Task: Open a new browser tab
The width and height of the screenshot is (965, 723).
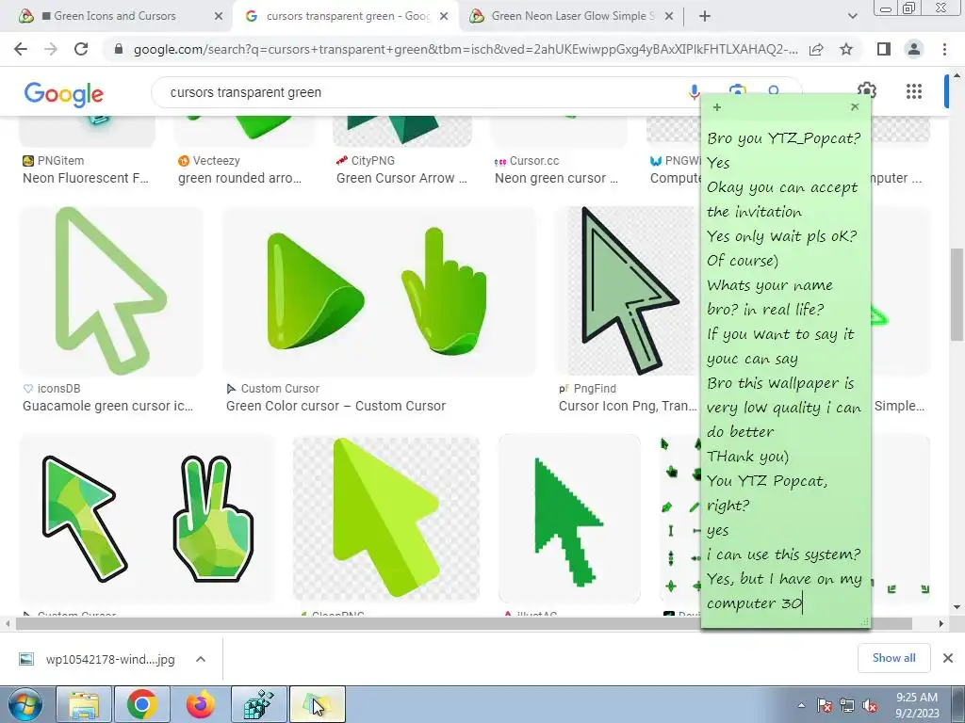Action: point(705,16)
